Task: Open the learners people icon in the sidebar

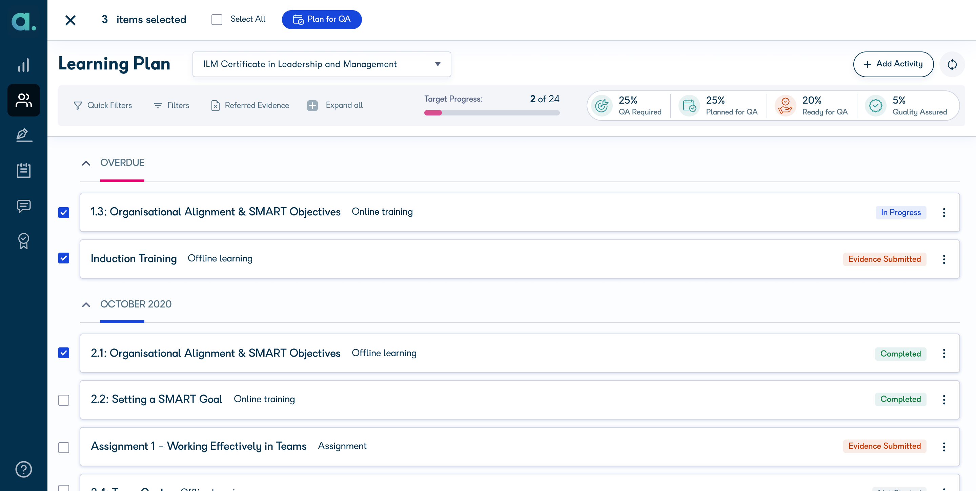Action: click(23, 100)
